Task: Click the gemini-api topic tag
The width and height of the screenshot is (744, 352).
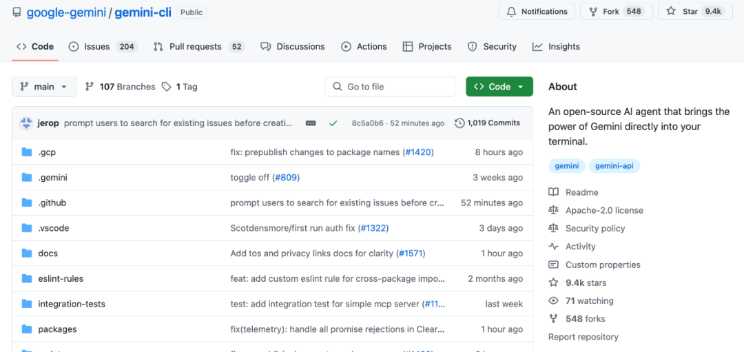Action: (614, 166)
